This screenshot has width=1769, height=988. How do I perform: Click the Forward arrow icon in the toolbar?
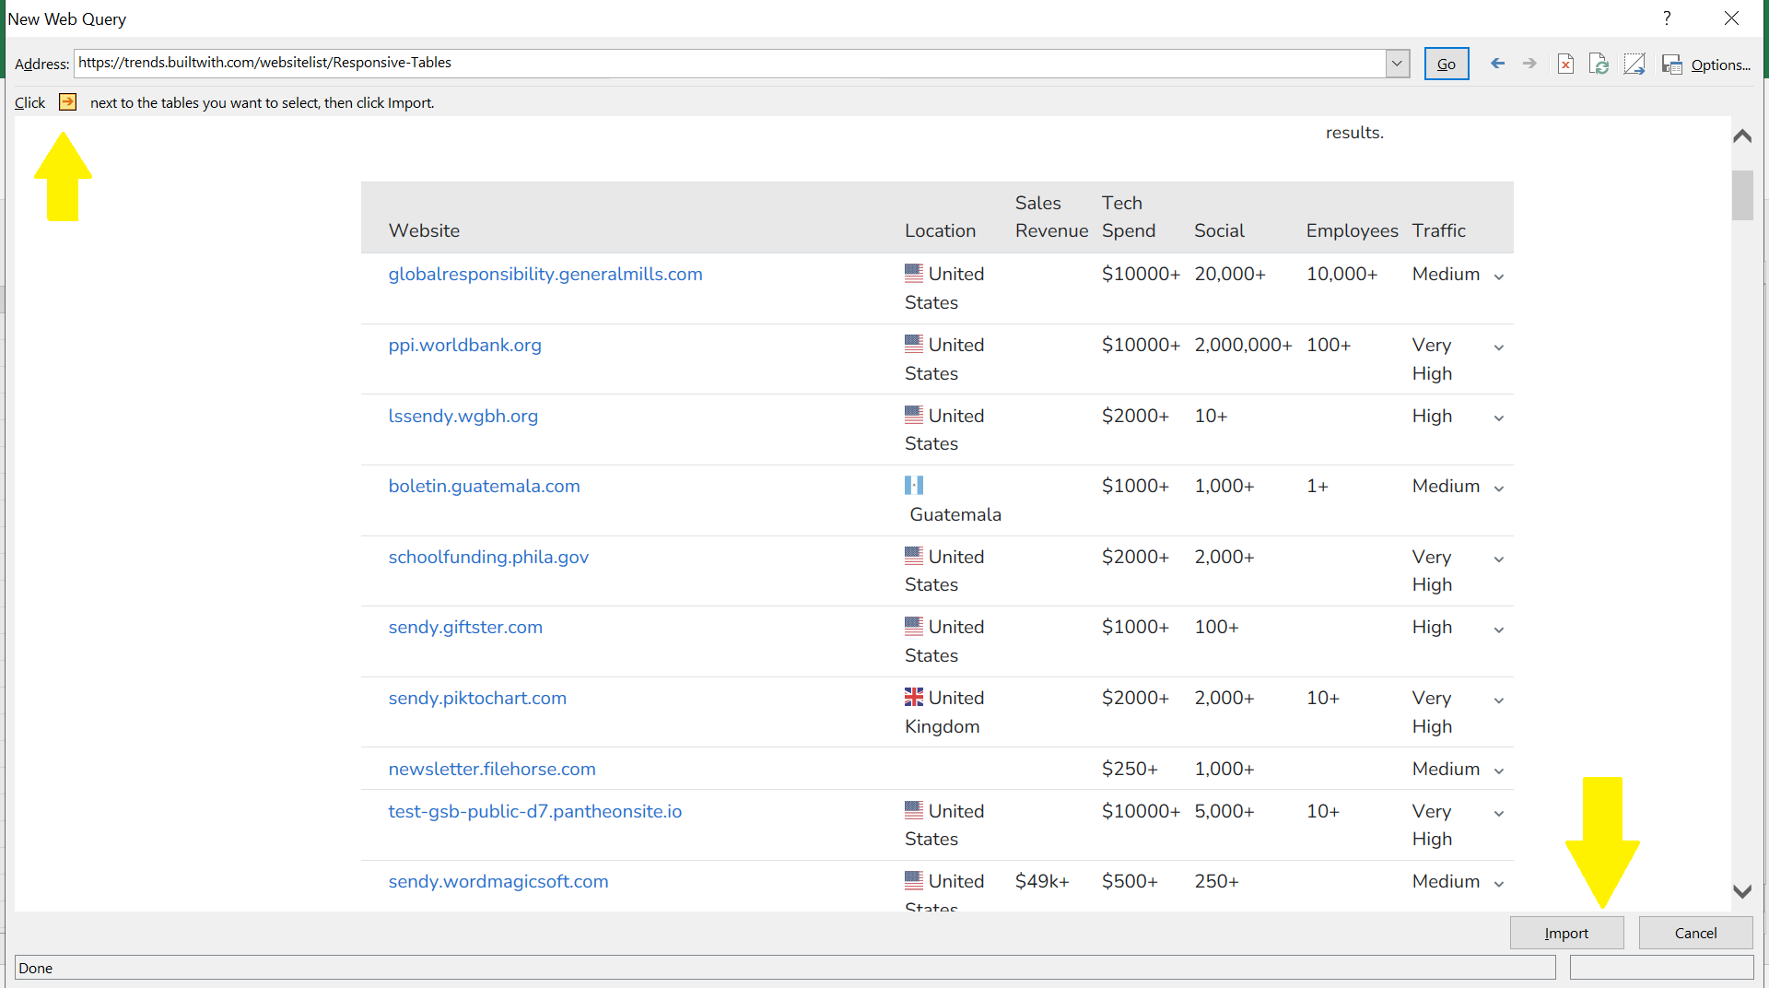pos(1529,64)
